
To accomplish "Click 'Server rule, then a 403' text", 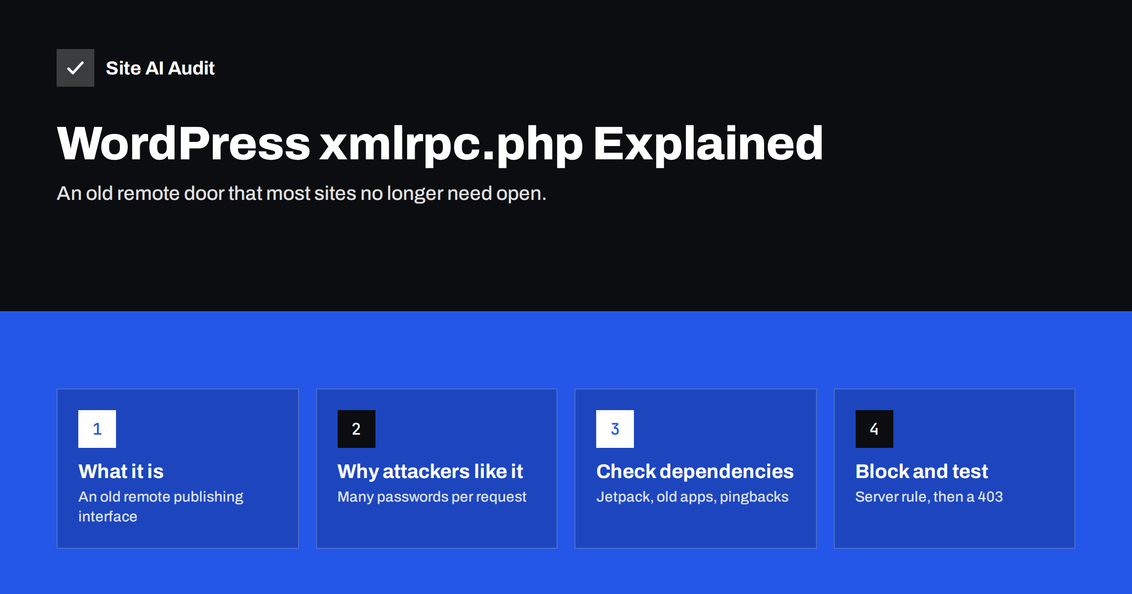I will [929, 497].
